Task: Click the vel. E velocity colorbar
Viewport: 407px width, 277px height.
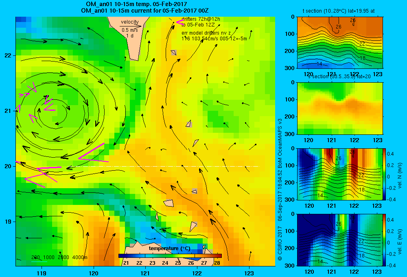Action: (x=384, y=240)
